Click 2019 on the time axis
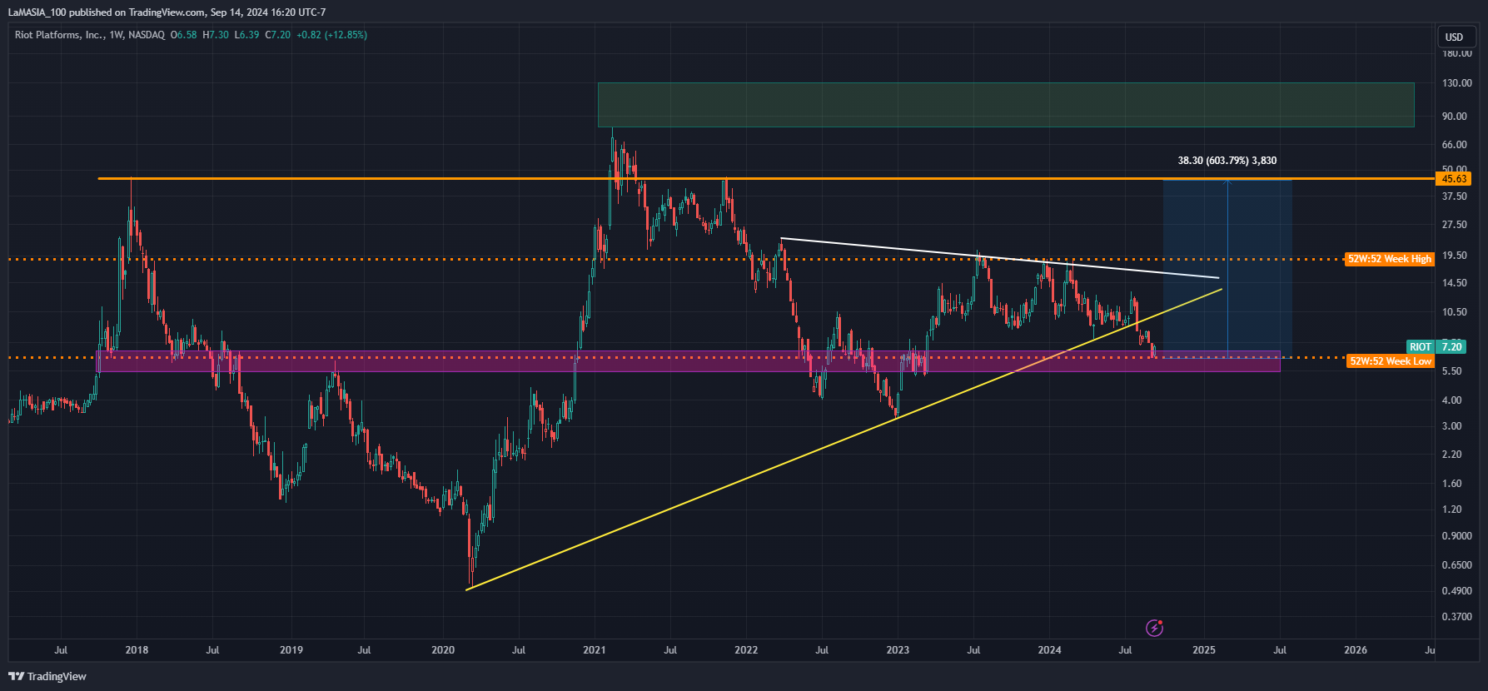Image resolution: width=1488 pixels, height=691 pixels. coord(291,650)
